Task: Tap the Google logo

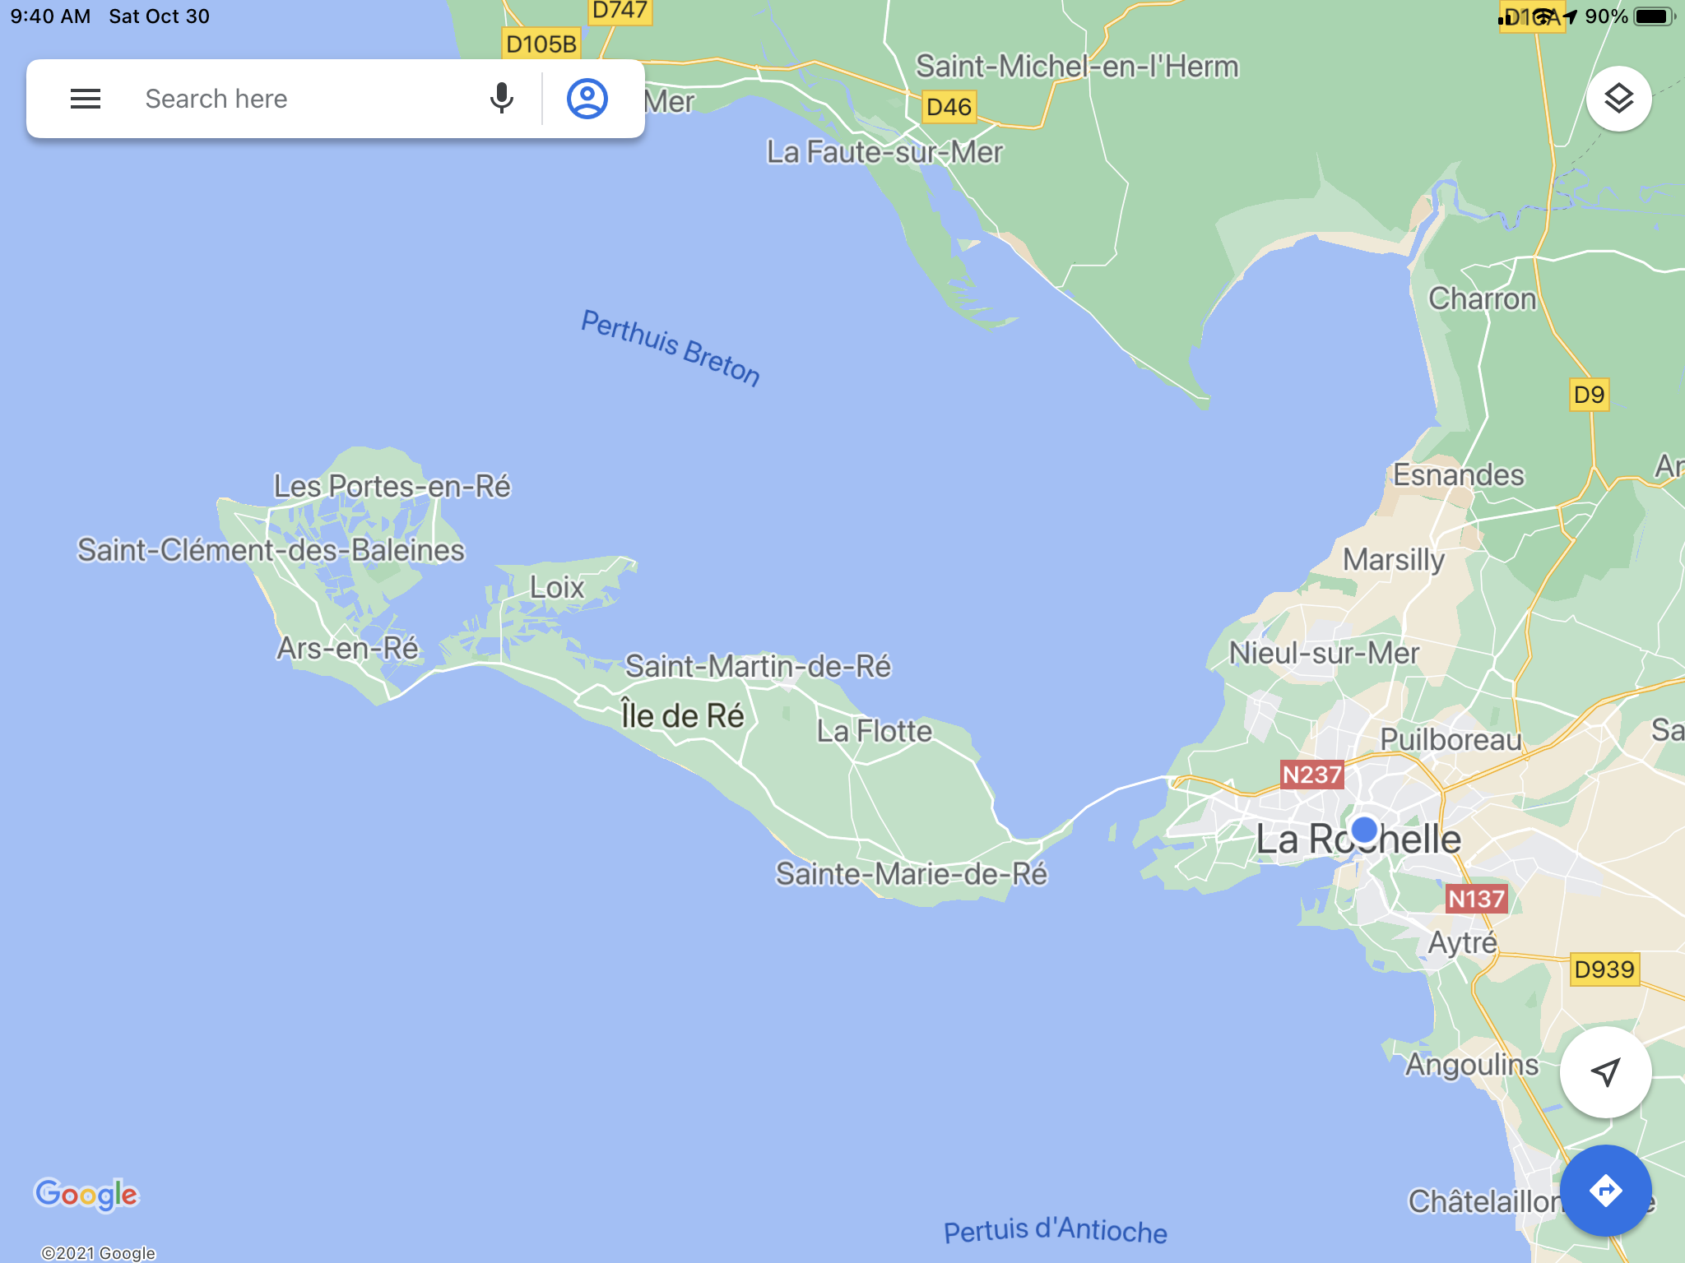Action: point(86,1194)
